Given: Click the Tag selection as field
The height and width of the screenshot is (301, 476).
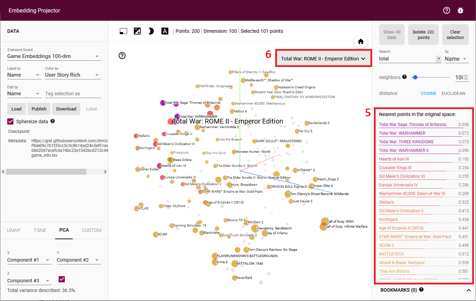Looking at the screenshot, I should coord(73,94).
